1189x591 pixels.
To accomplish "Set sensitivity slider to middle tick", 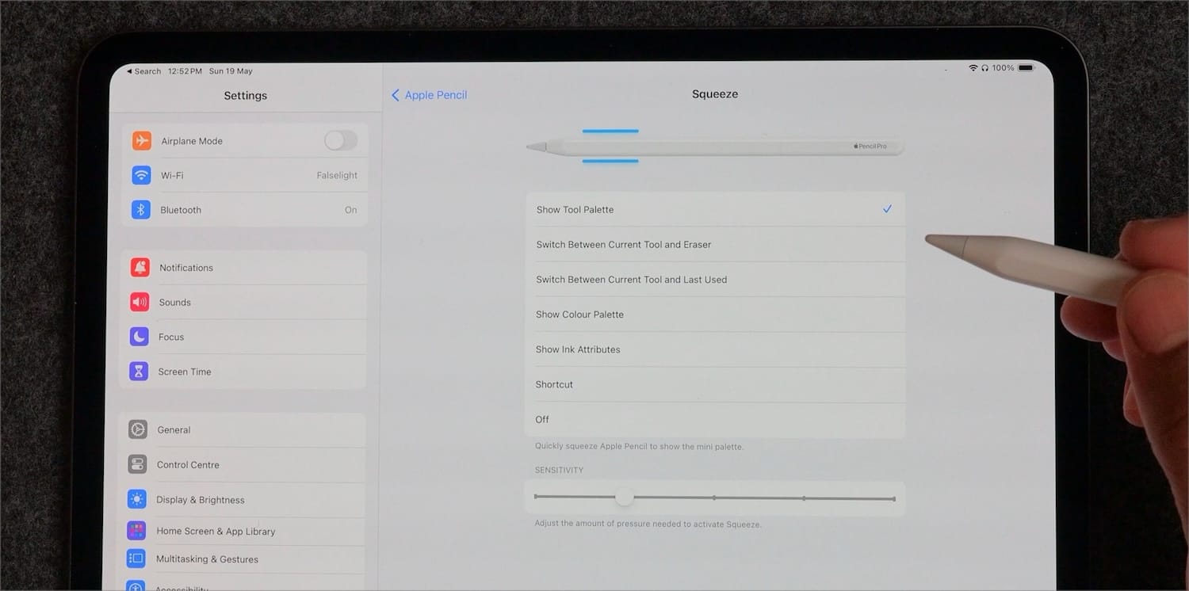I will (x=714, y=498).
